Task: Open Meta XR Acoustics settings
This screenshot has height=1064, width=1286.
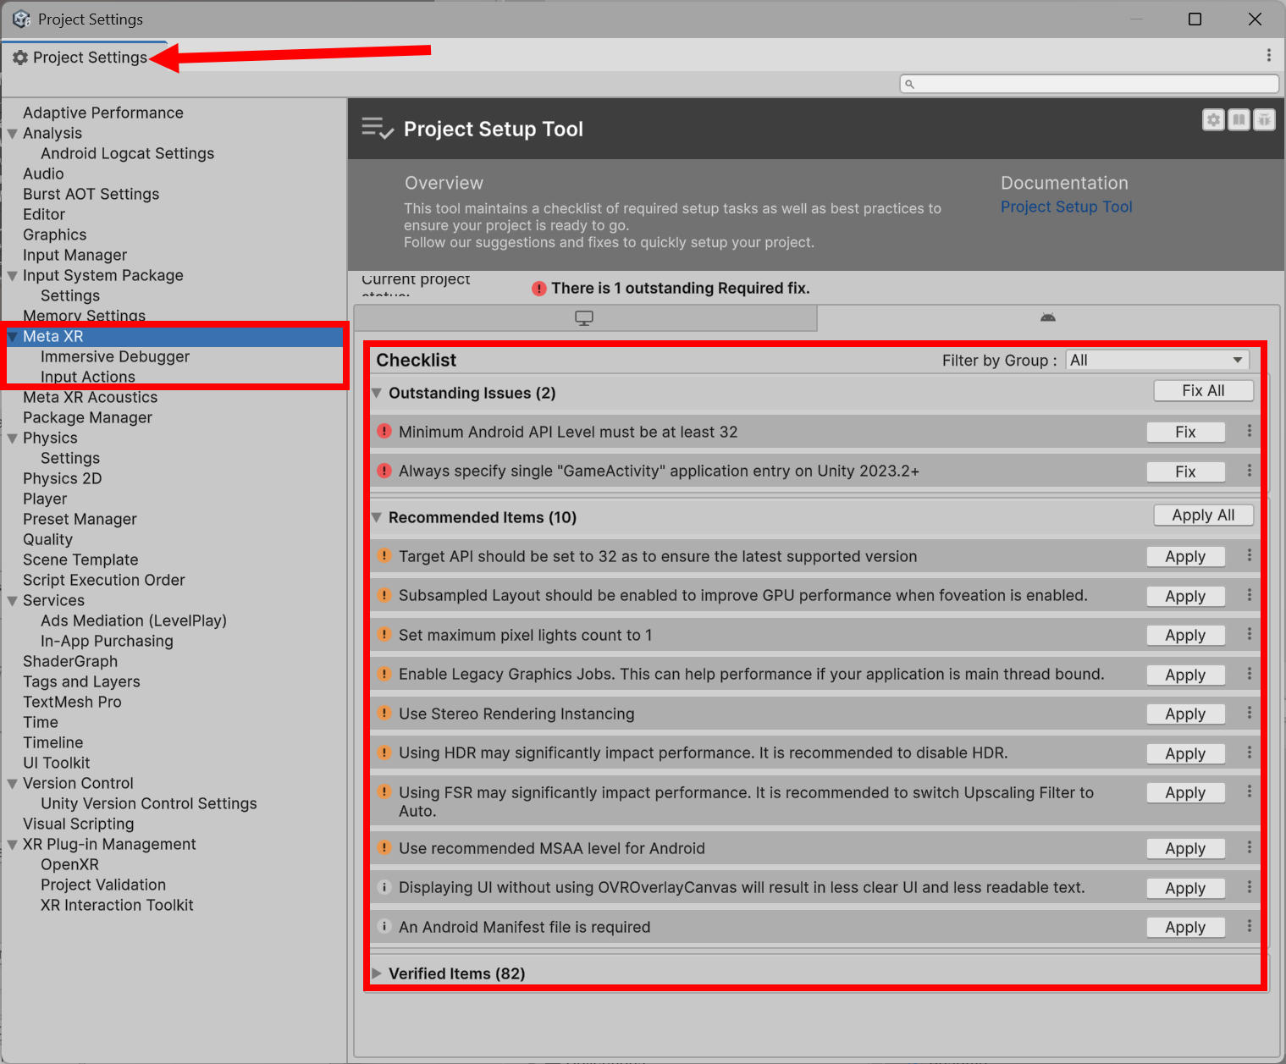Action: pyautogui.click(x=90, y=397)
